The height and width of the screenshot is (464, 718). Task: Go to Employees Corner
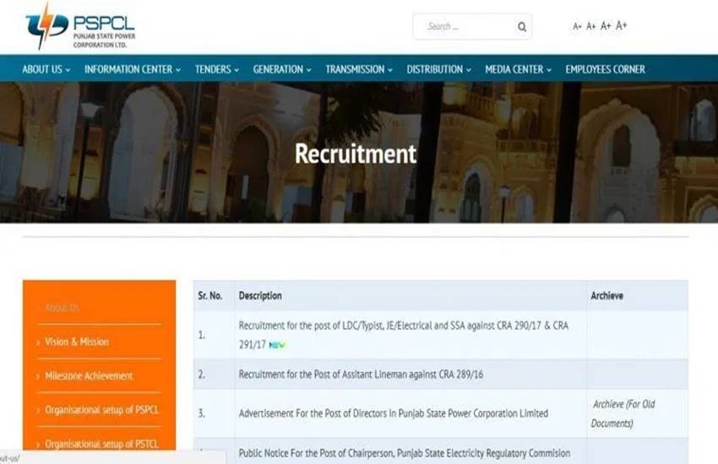click(x=605, y=69)
